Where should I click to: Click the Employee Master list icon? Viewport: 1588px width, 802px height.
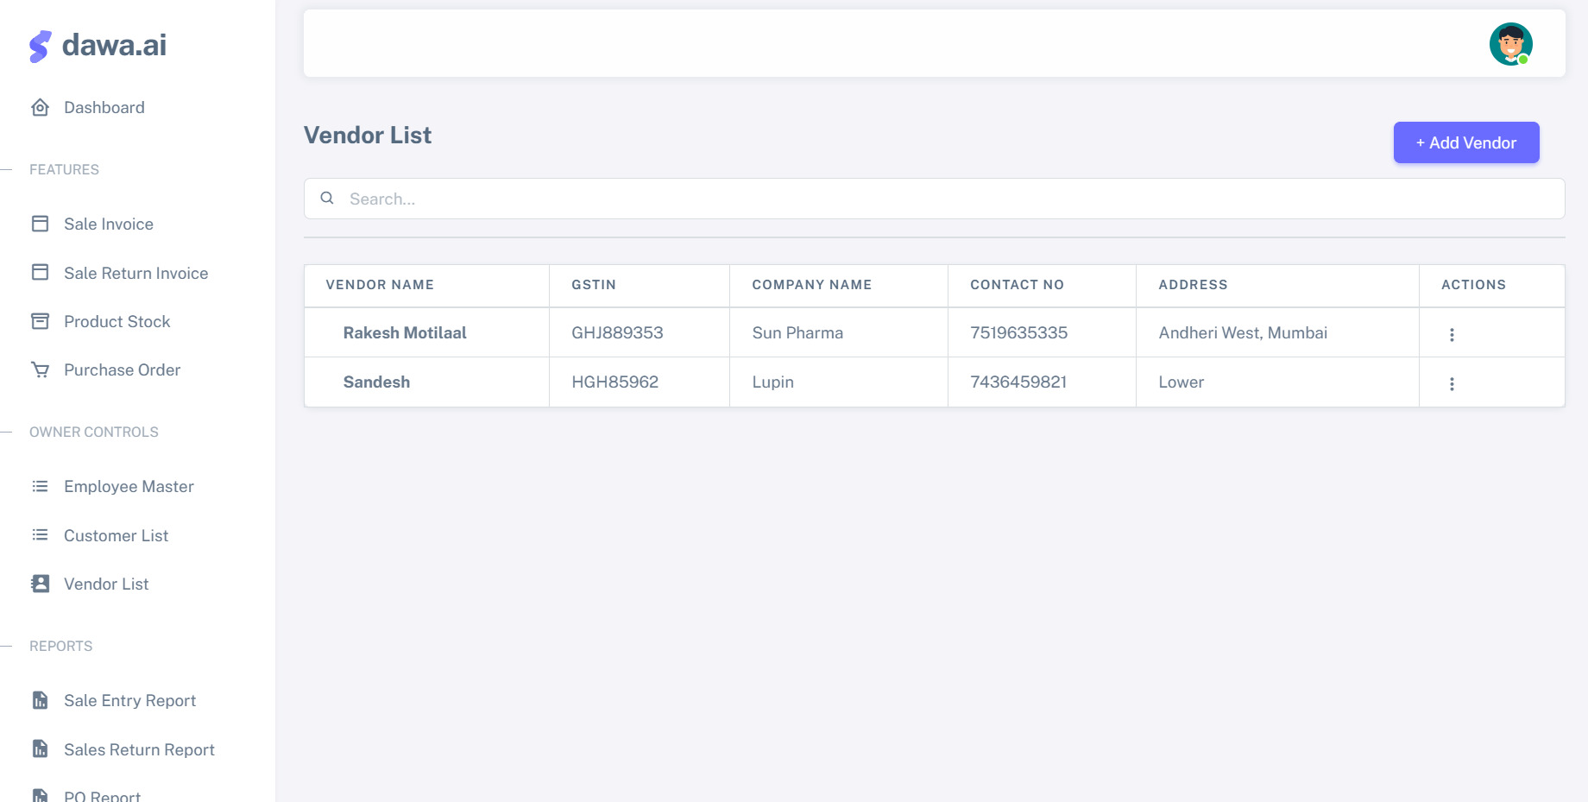[x=40, y=486]
